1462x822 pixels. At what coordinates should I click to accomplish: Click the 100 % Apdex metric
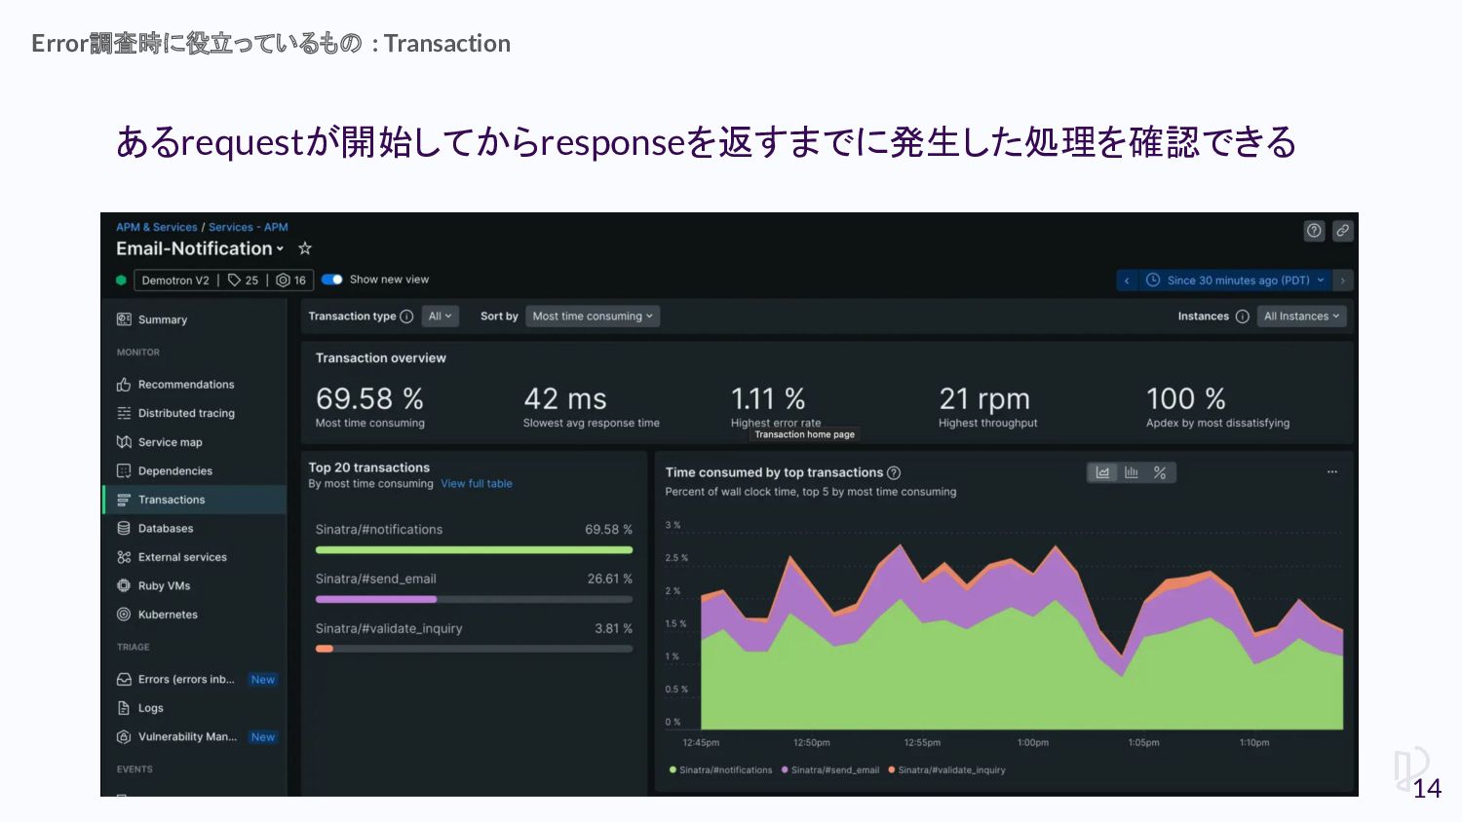point(1217,407)
